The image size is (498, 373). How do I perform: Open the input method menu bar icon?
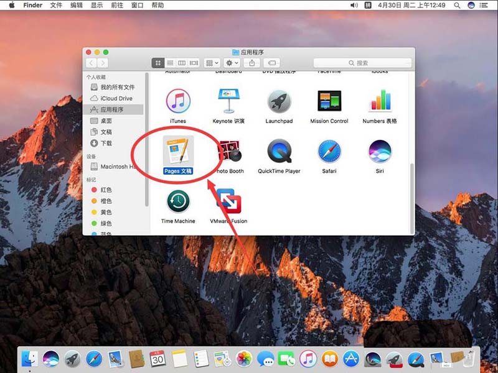coord(367,5)
